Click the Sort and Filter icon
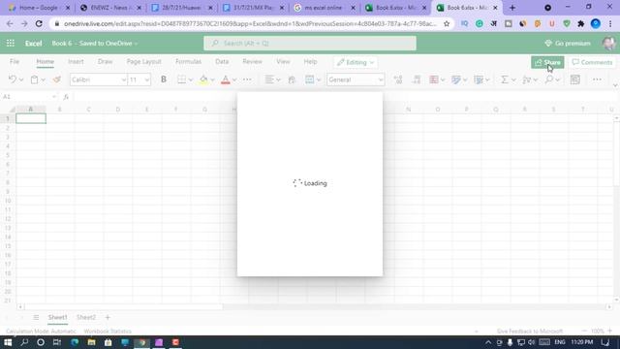620x349 pixels. click(526, 79)
